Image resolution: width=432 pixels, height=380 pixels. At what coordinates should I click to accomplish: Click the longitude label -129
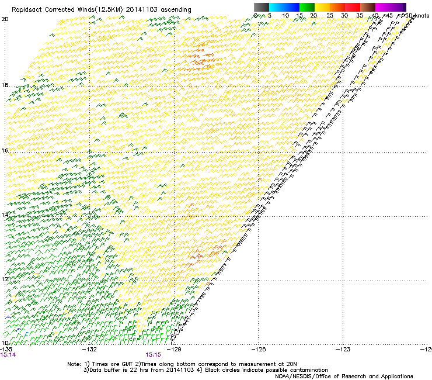click(x=174, y=350)
